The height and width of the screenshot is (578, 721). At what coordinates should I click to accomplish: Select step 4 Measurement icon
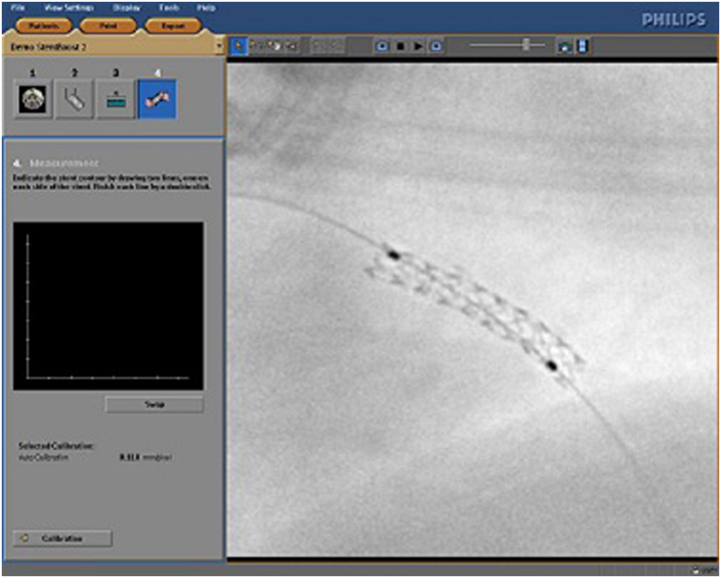(x=157, y=99)
